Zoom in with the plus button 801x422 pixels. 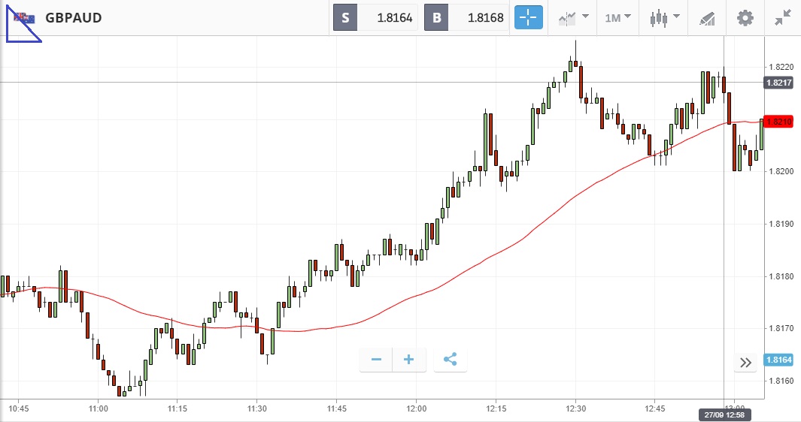(409, 360)
